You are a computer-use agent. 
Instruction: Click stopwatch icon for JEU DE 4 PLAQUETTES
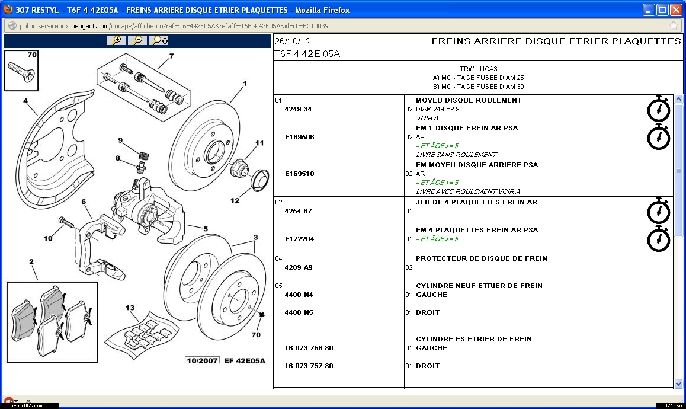click(658, 211)
